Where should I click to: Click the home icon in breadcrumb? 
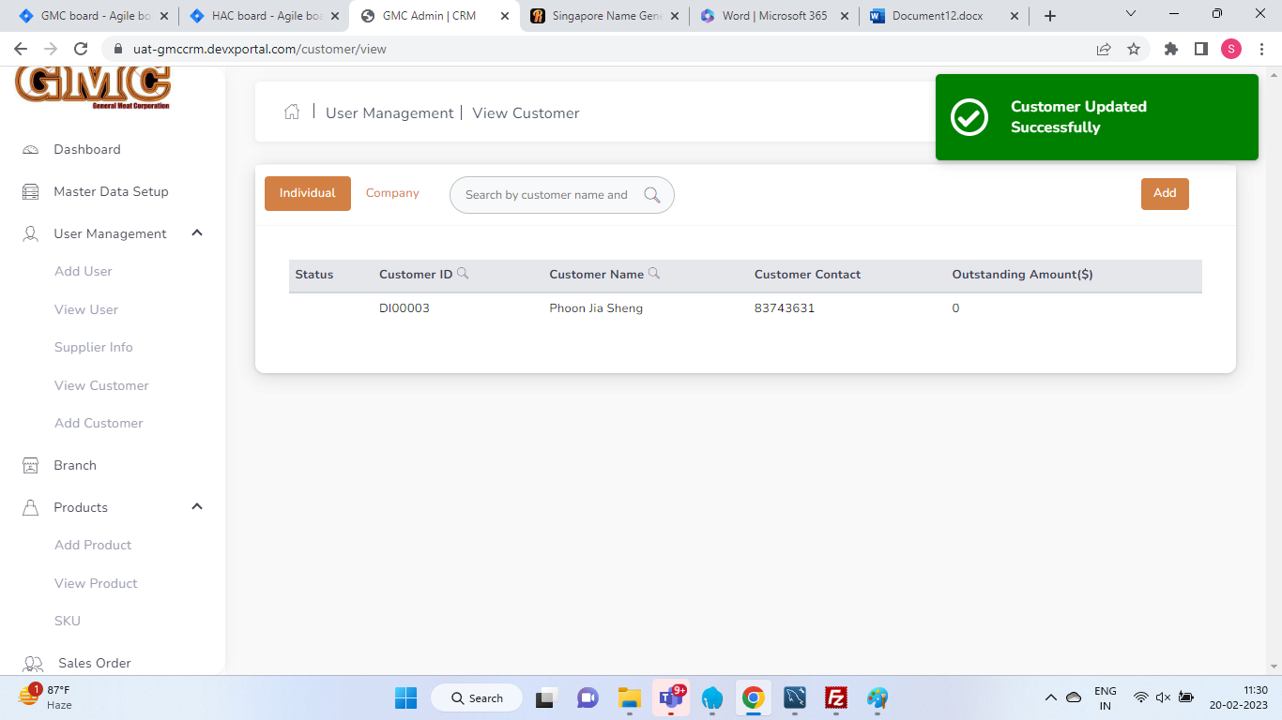click(292, 112)
